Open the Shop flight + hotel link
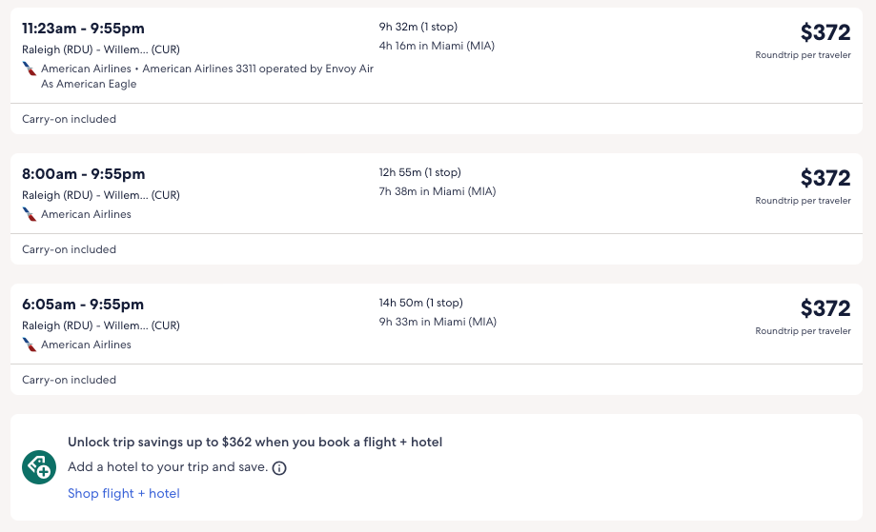The width and height of the screenshot is (876, 532). 124,493
